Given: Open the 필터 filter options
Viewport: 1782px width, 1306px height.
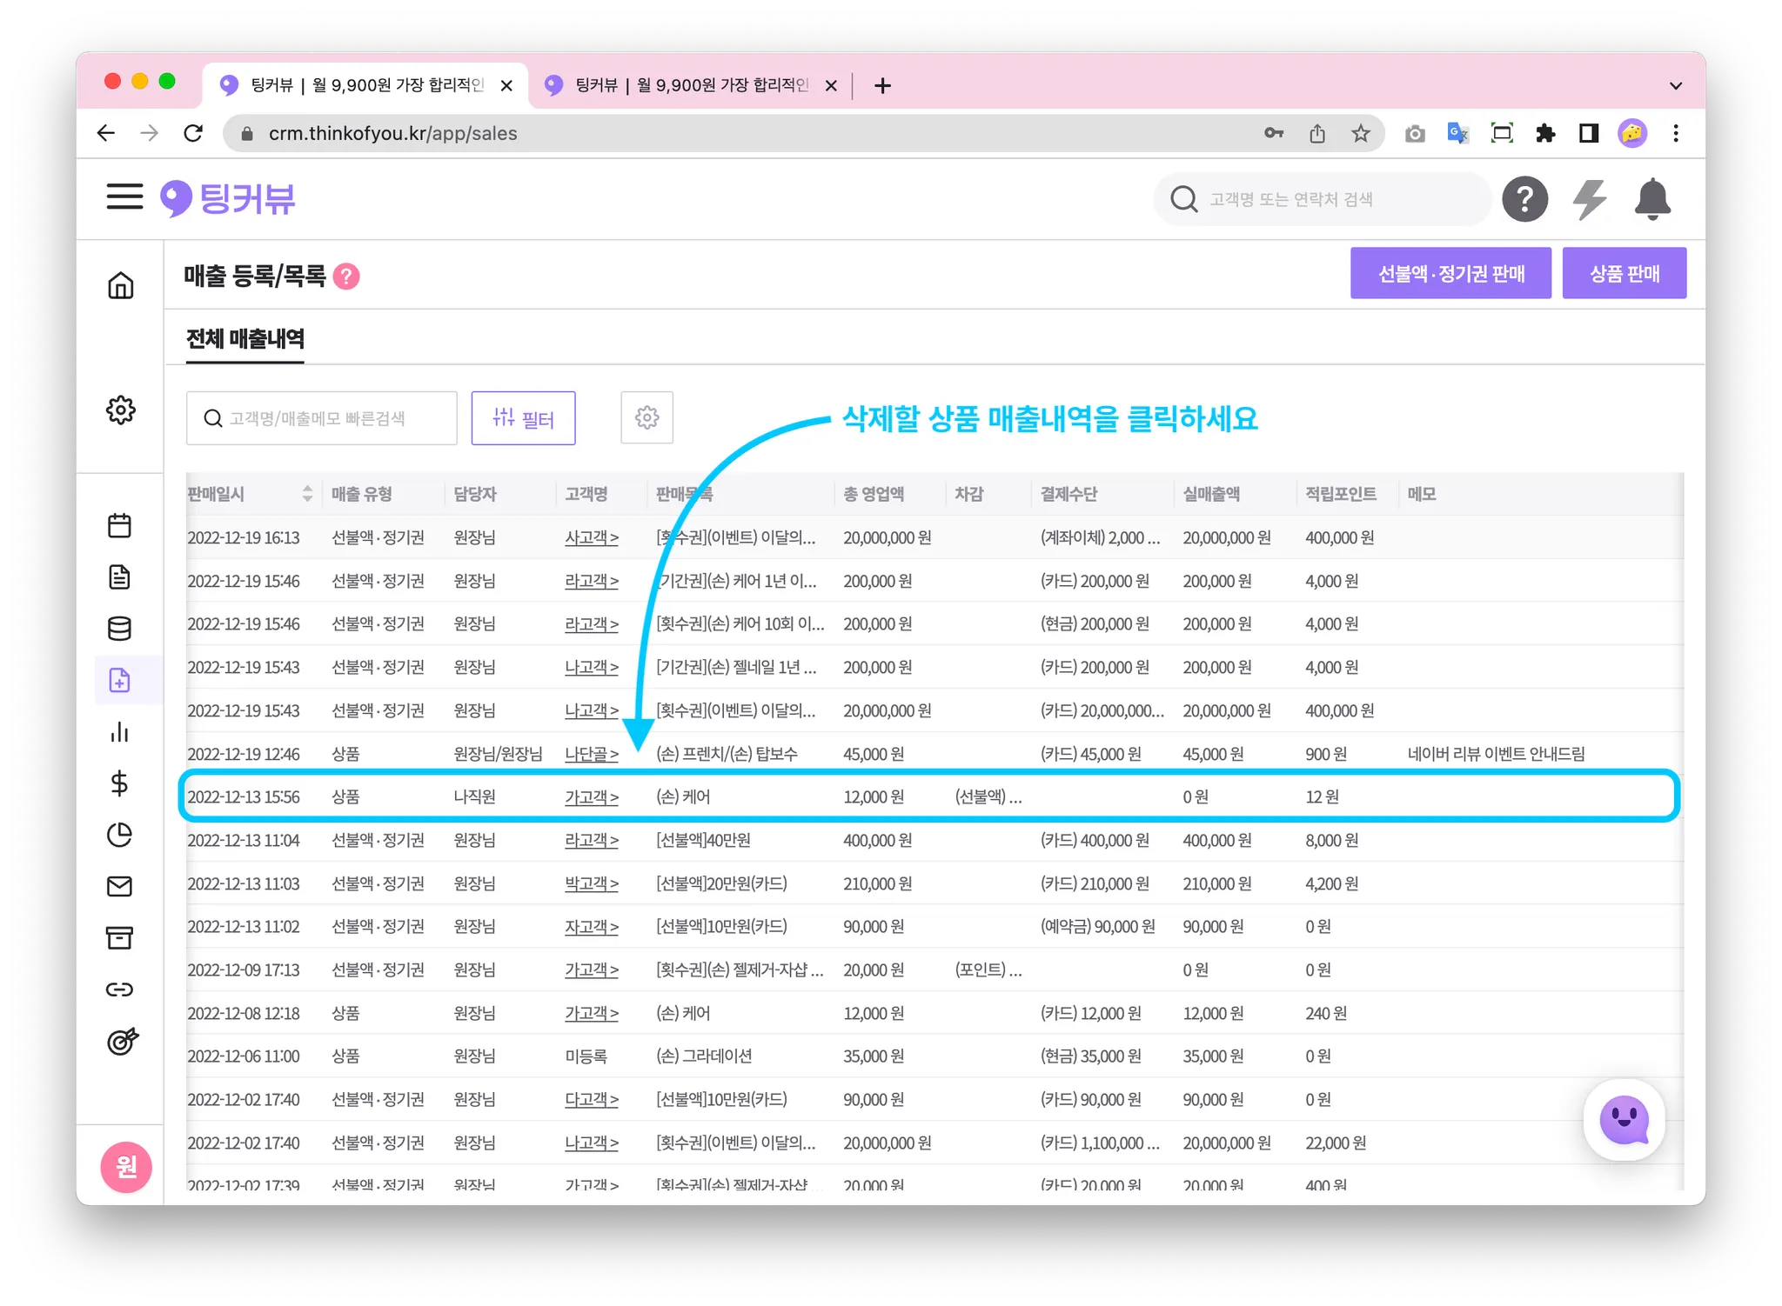Looking at the screenshot, I should tap(523, 418).
